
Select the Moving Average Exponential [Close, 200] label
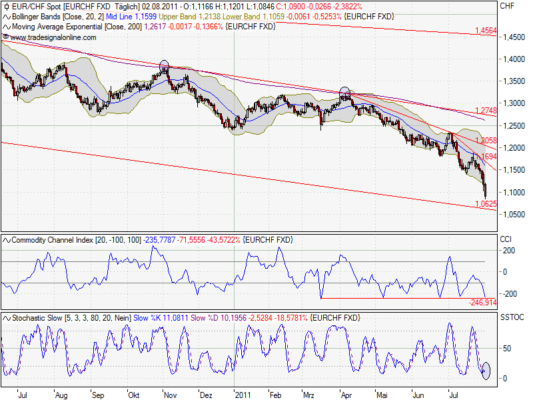[77, 27]
